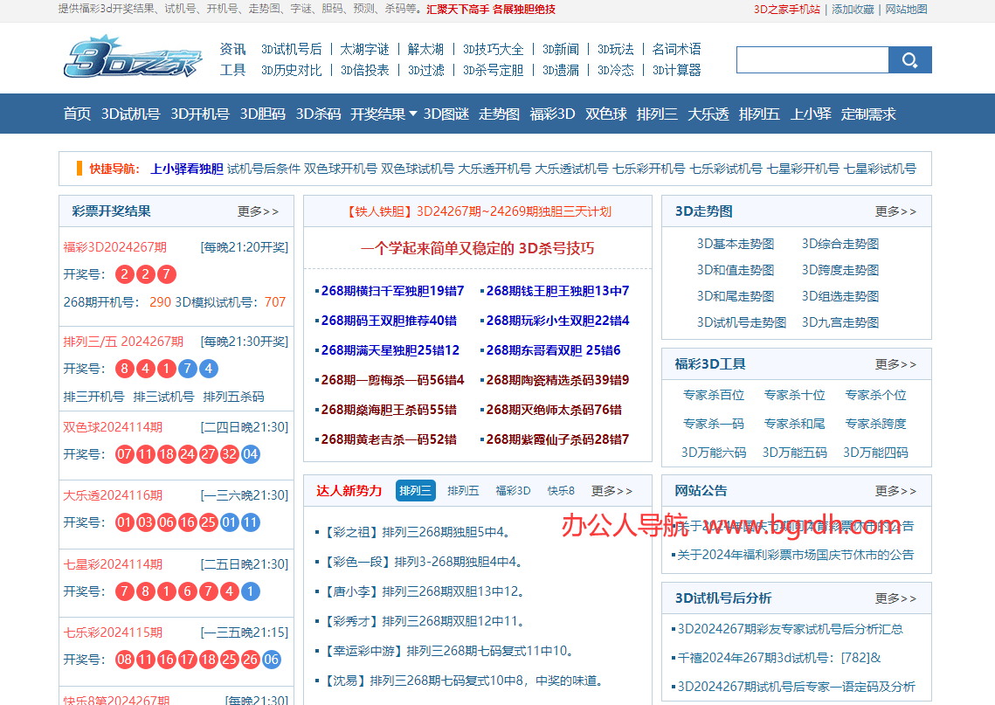Click inside the search input field

pyautogui.click(x=812, y=60)
